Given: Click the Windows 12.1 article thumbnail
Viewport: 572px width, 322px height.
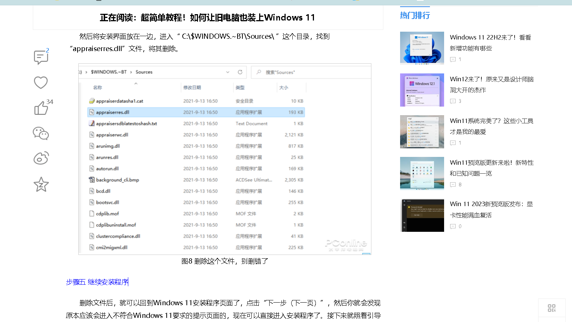Looking at the screenshot, I should coord(422,90).
